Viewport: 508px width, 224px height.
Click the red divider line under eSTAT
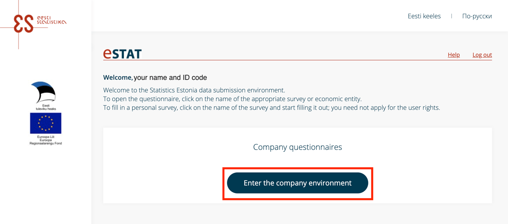pyautogui.click(x=297, y=60)
